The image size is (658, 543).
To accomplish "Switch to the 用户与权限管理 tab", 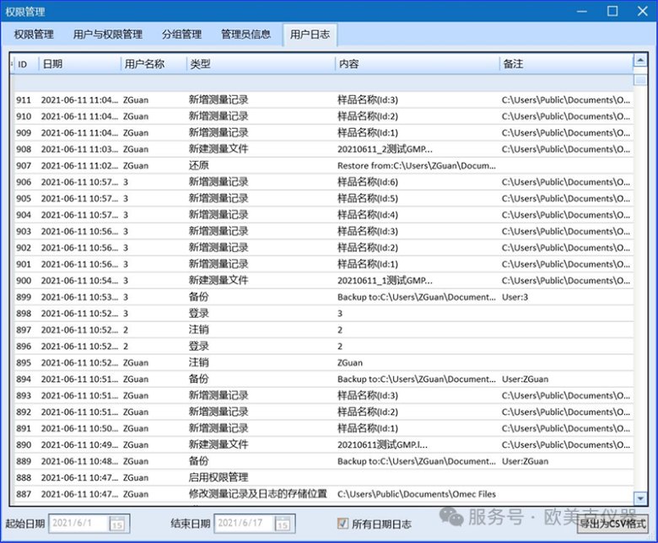I will (x=107, y=35).
